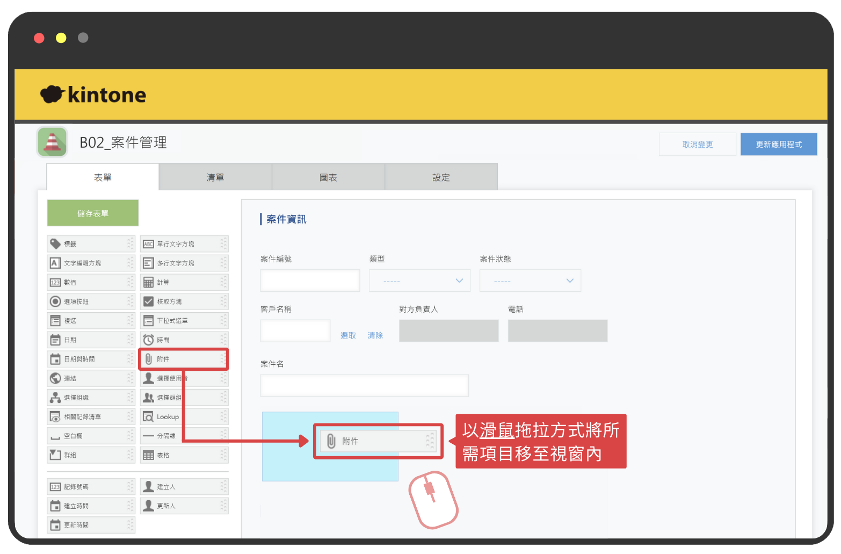Screen dimensions: 841x554
Task: Select the Lookup field icon
Action: (148, 417)
